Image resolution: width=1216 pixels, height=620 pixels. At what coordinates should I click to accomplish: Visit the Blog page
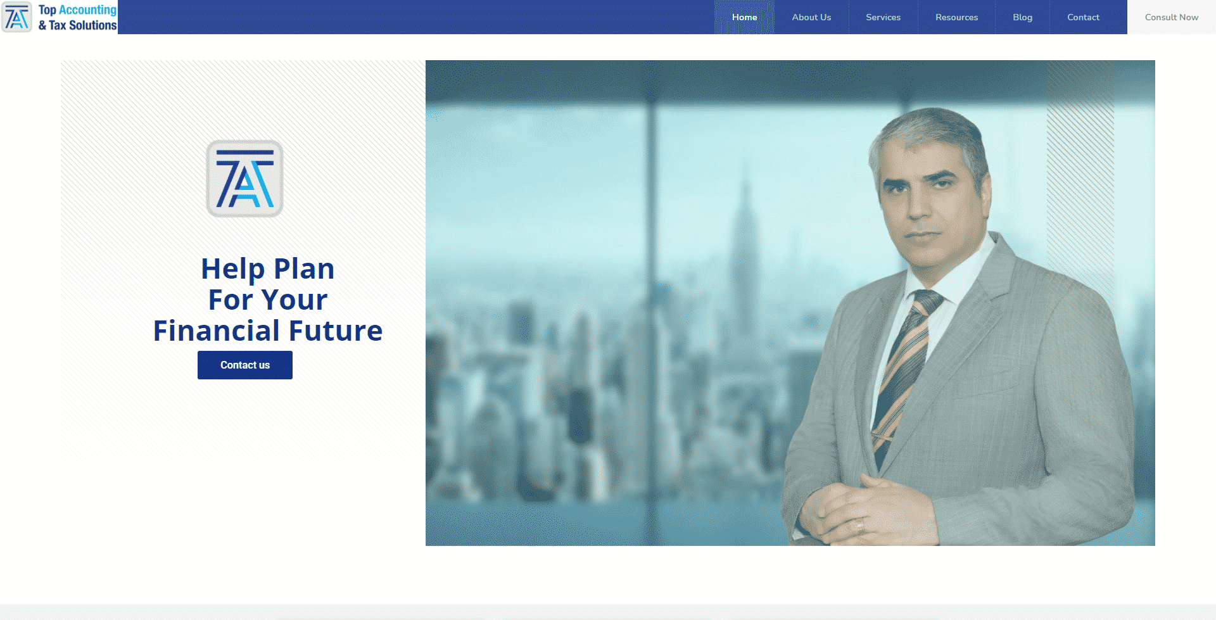[1022, 17]
